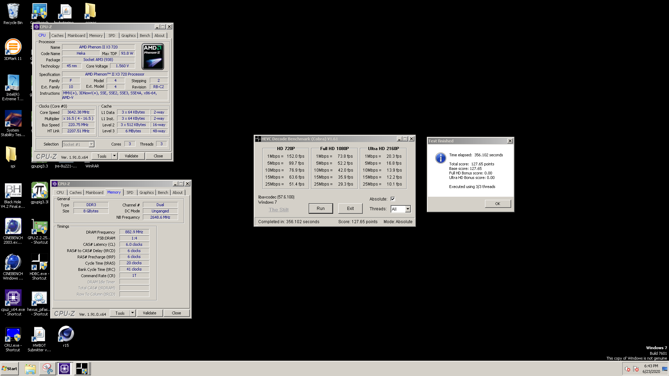The width and height of the screenshot is (669, 376).
Task: Open Memory tab in upper CPU-Z
Action: click(x=96, y=36)
